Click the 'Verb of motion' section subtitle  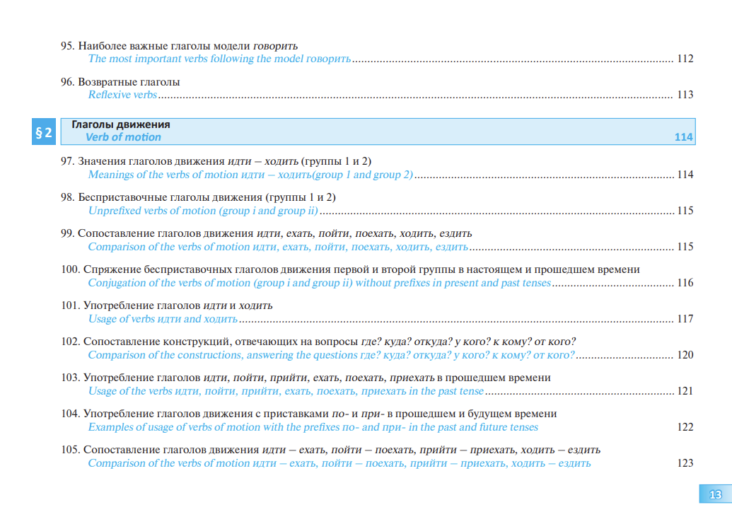pos(123,137)
